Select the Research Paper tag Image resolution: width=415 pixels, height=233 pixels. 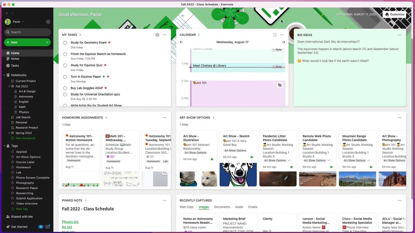coord(27,188)
